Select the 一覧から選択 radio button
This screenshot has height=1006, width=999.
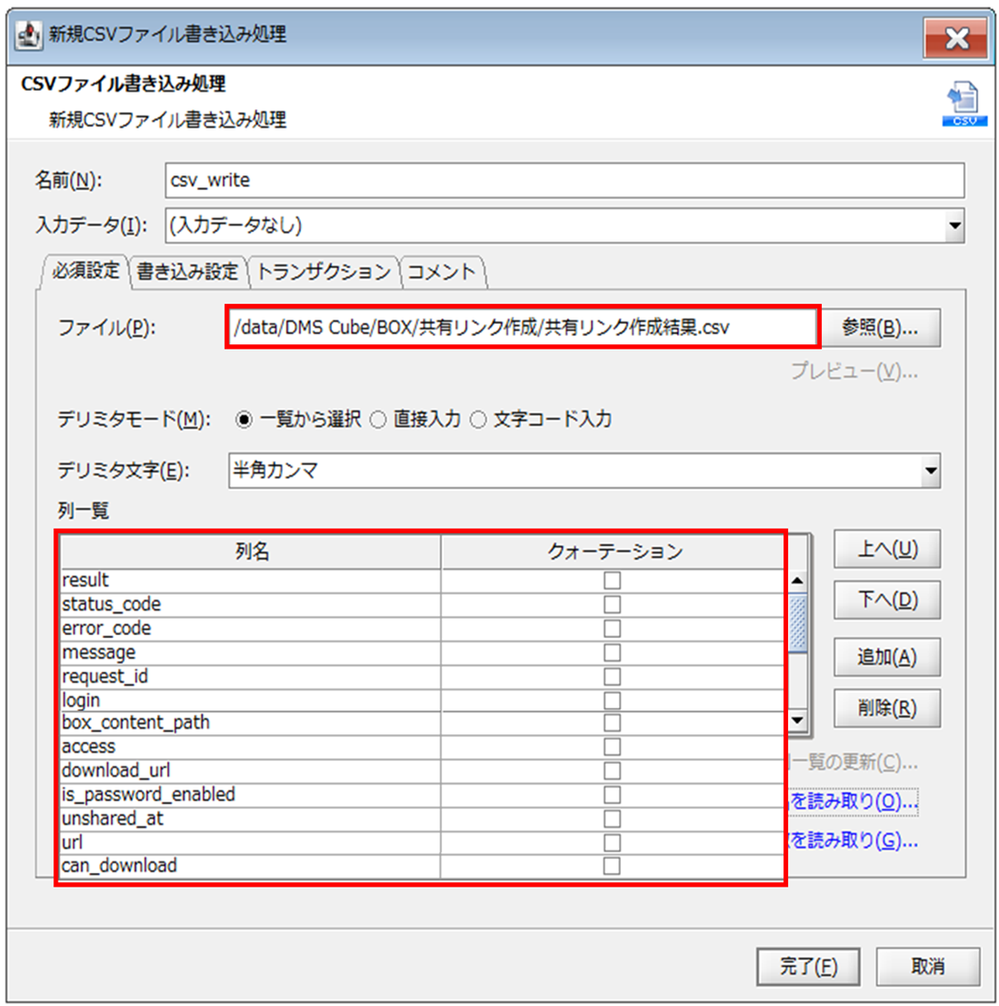pos(244,419)
